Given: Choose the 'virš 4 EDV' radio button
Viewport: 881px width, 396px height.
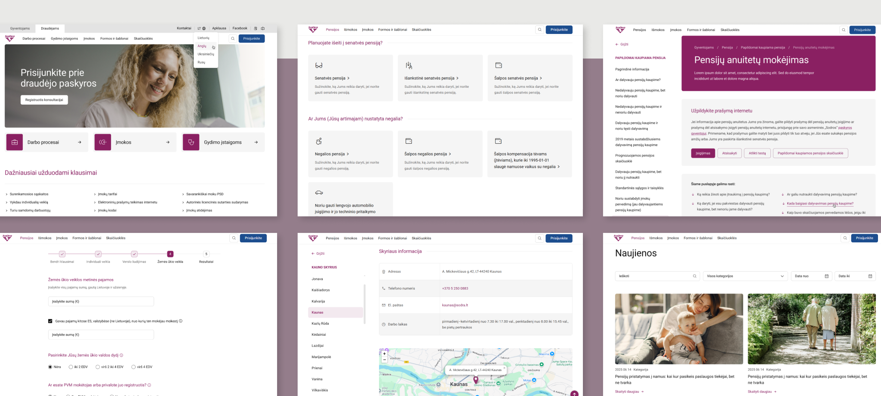Looking at the screenshot, I should click(x=133, y=367).
